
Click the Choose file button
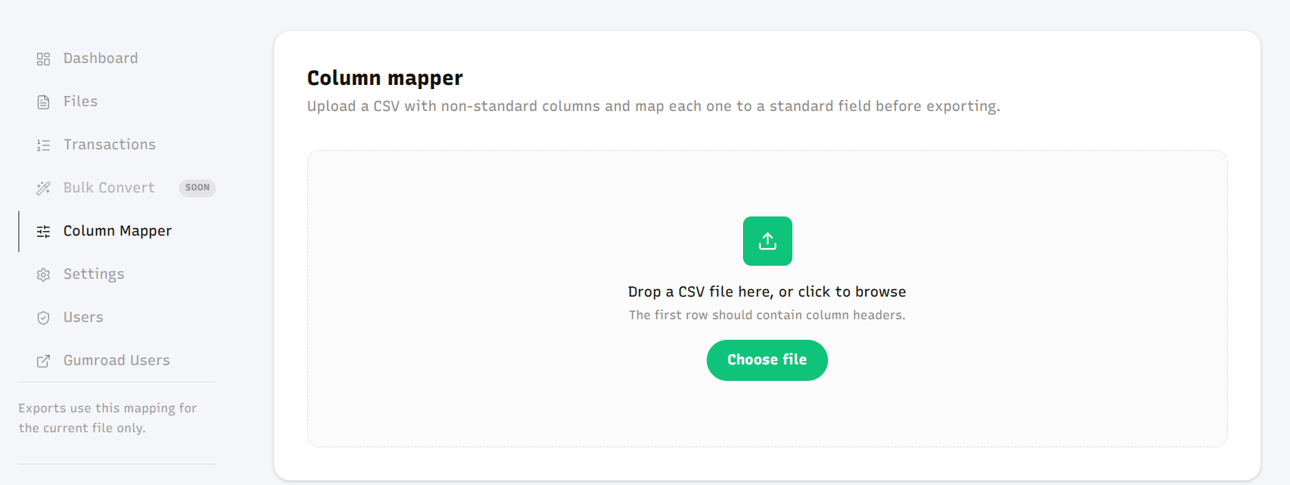pos(767,360)
